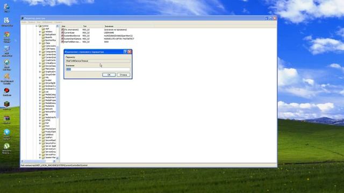Select the hivelist folder icon
Screen dimensions: 344x193
43,80
